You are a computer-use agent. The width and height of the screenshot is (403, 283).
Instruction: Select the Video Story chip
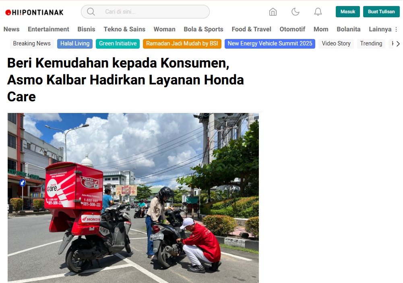[336, 44]
